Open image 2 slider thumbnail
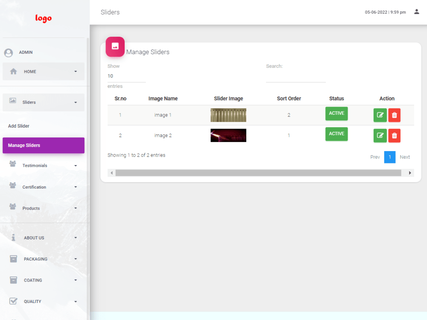 (x=228, y=136)
